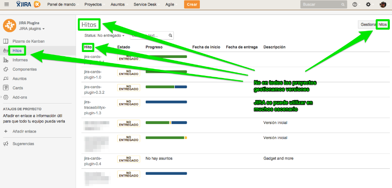Click the Cards icon in sidebar
Viewport: 392px width, 188px height.
[x=6, y=88]
